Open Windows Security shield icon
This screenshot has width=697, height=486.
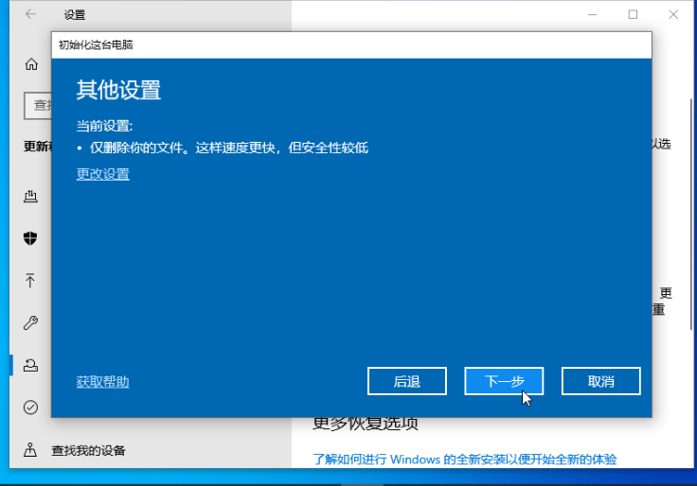coord(30,238)
